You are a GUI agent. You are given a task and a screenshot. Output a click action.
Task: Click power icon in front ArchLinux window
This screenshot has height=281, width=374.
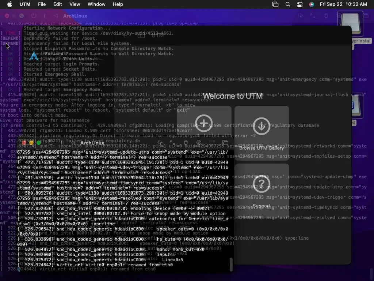[x=50, y=143]
